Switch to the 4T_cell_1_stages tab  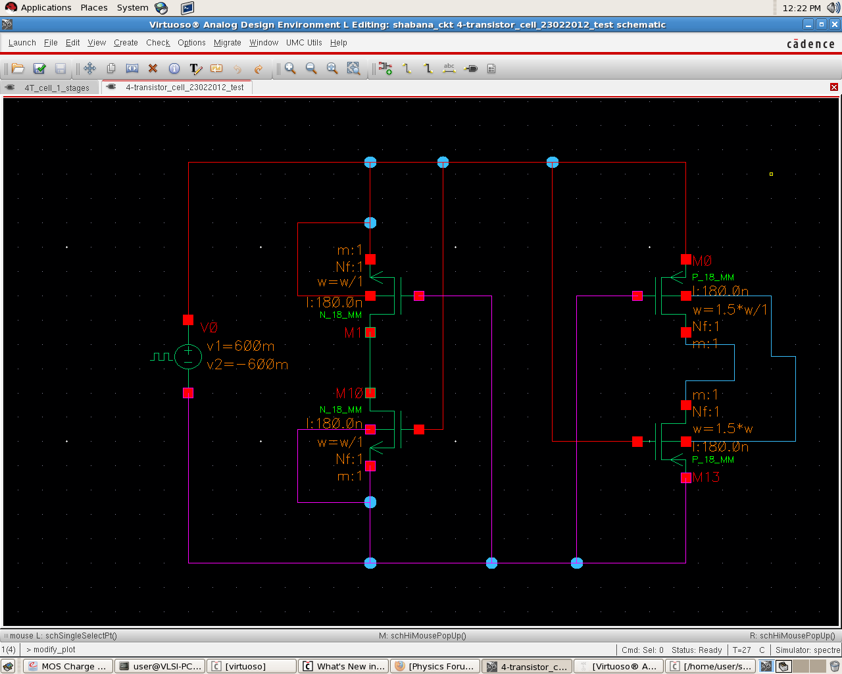[51, 88]
